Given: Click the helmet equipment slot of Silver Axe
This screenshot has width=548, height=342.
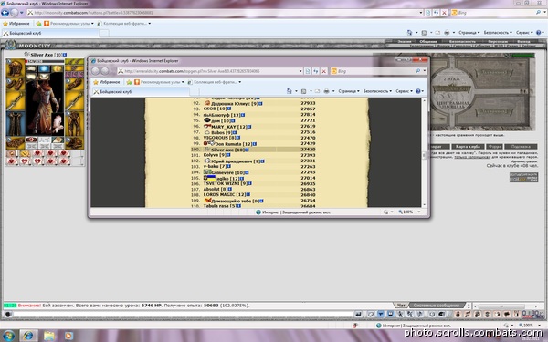Looking at the screenshot, I should (15, 67).
